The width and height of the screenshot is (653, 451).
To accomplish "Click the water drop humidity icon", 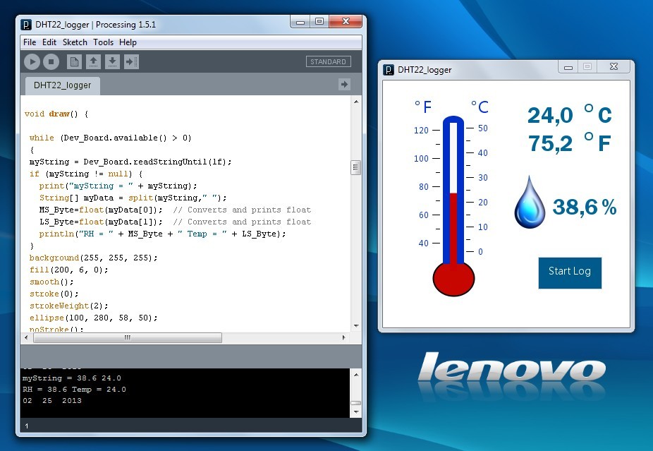I will tap(530, 202).
